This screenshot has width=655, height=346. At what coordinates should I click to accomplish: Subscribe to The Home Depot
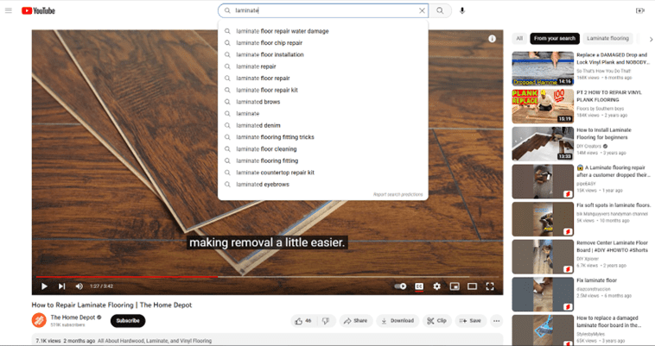pyautogui.click(x=128, y=321)
